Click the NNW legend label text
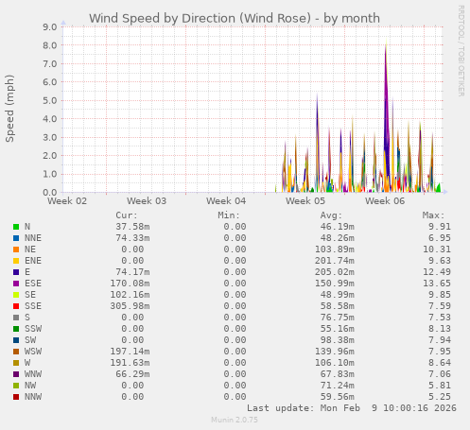470x430 pixels. pos(33,397)
